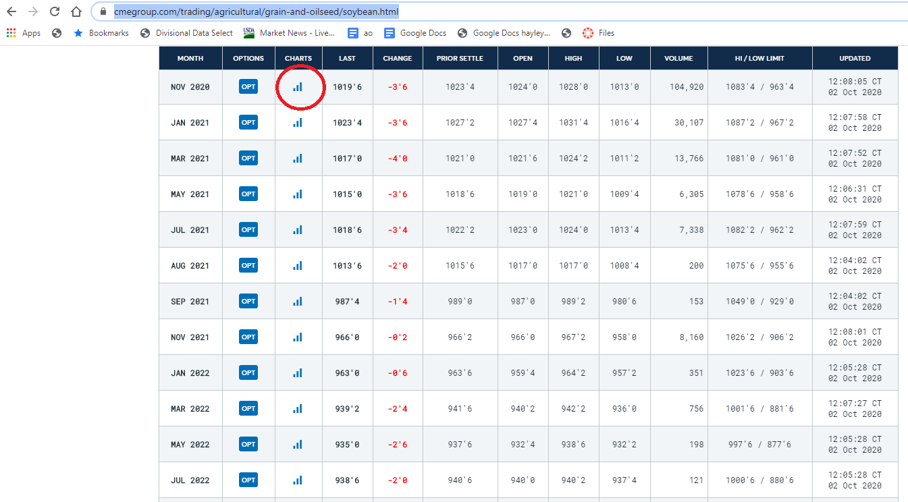Click OPT button for AUG 2021
The height and width of the screenshot is (502, 908).
coord(248,265)
